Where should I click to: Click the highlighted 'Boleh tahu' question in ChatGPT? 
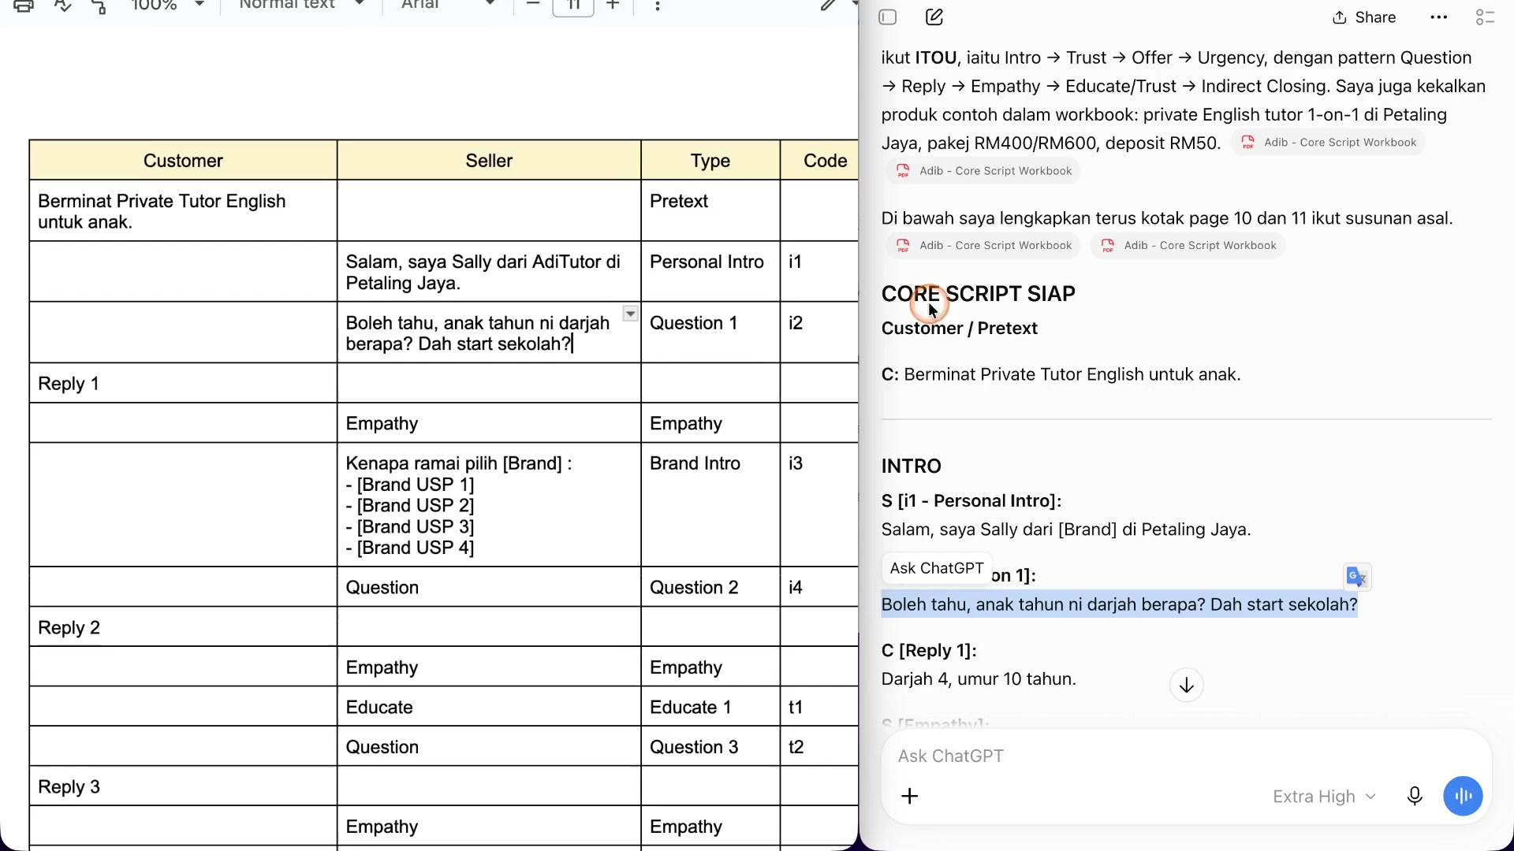click(x=1119, y=605)
